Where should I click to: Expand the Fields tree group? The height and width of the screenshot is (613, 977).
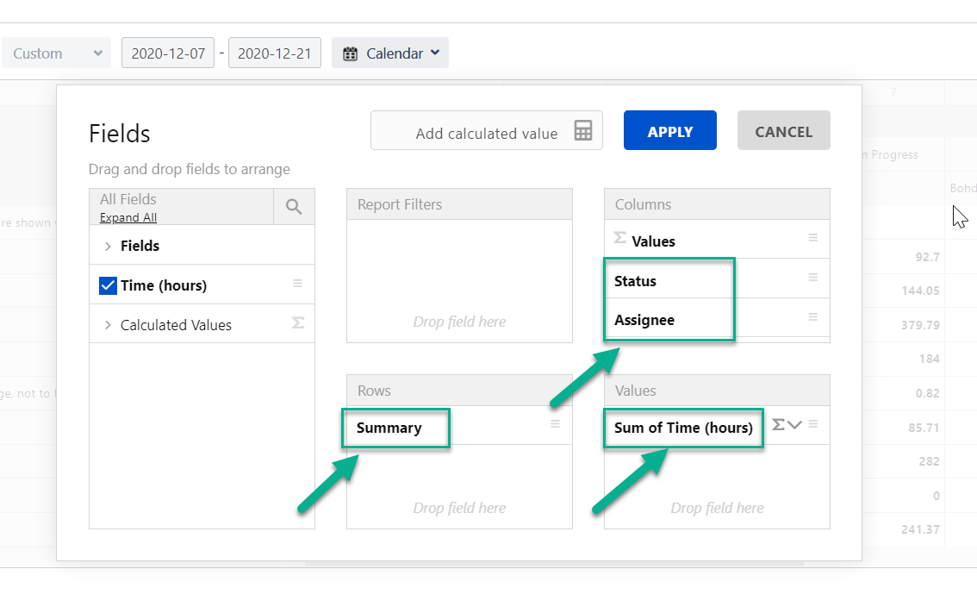108,247
